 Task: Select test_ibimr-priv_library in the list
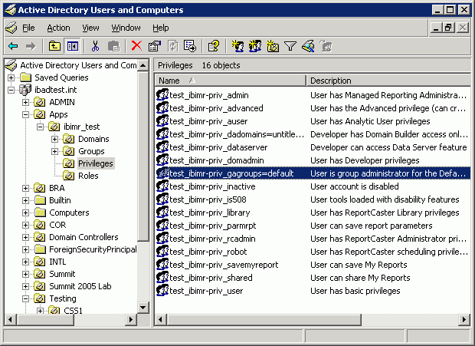point(210,213)
